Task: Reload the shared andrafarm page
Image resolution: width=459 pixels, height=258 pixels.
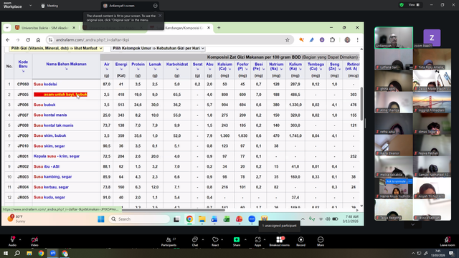Action: pyautogui.click(x=28, y=40)
